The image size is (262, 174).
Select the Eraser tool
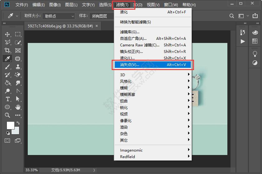18,75
